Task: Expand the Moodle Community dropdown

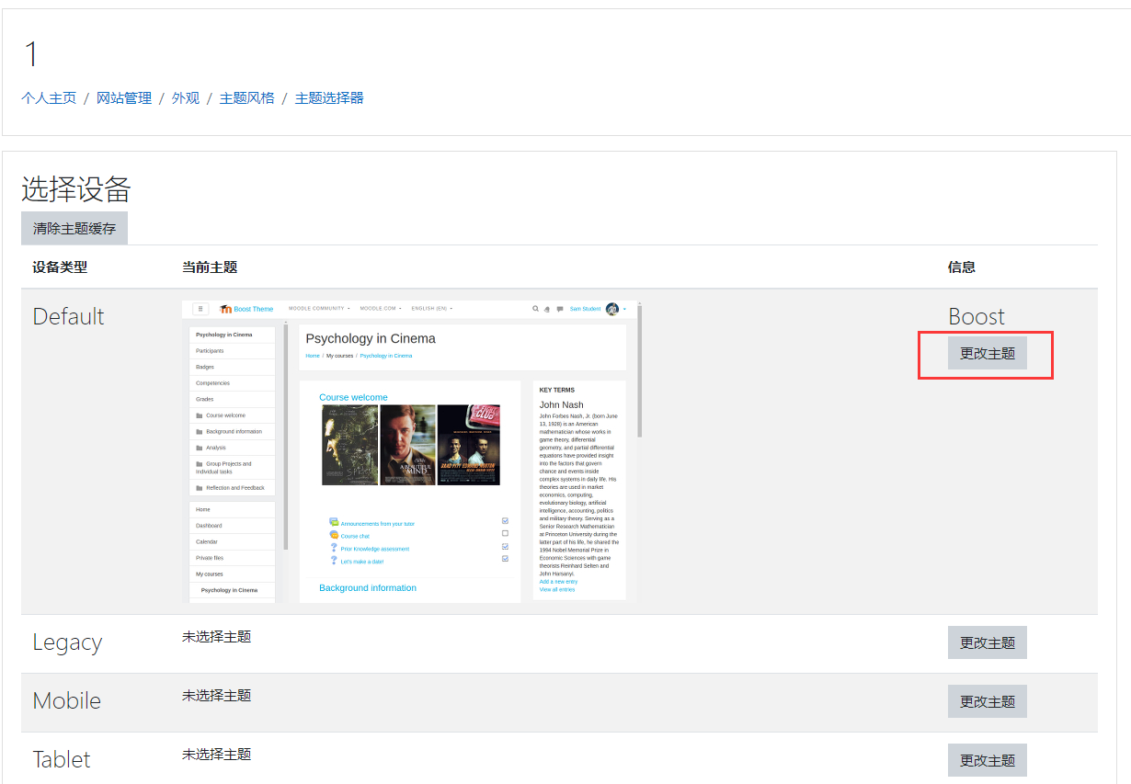Action: (x=318, y=309)
